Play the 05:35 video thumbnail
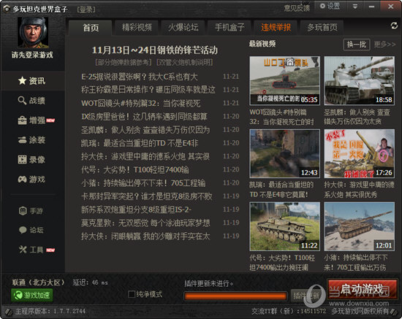 tap(284, 80)
